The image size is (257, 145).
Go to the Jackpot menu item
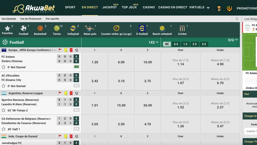(x=109, y=7)
